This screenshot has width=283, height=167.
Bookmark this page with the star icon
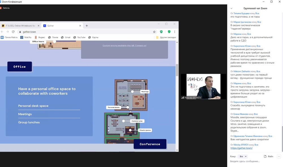[x=154, y=32]
